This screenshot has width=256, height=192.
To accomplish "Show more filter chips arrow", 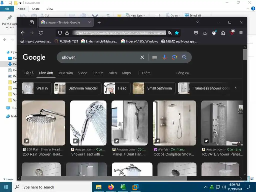I will pos(235,88).
